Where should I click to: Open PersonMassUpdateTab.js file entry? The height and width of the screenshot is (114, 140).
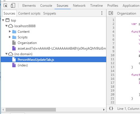[x=36, y=60]
